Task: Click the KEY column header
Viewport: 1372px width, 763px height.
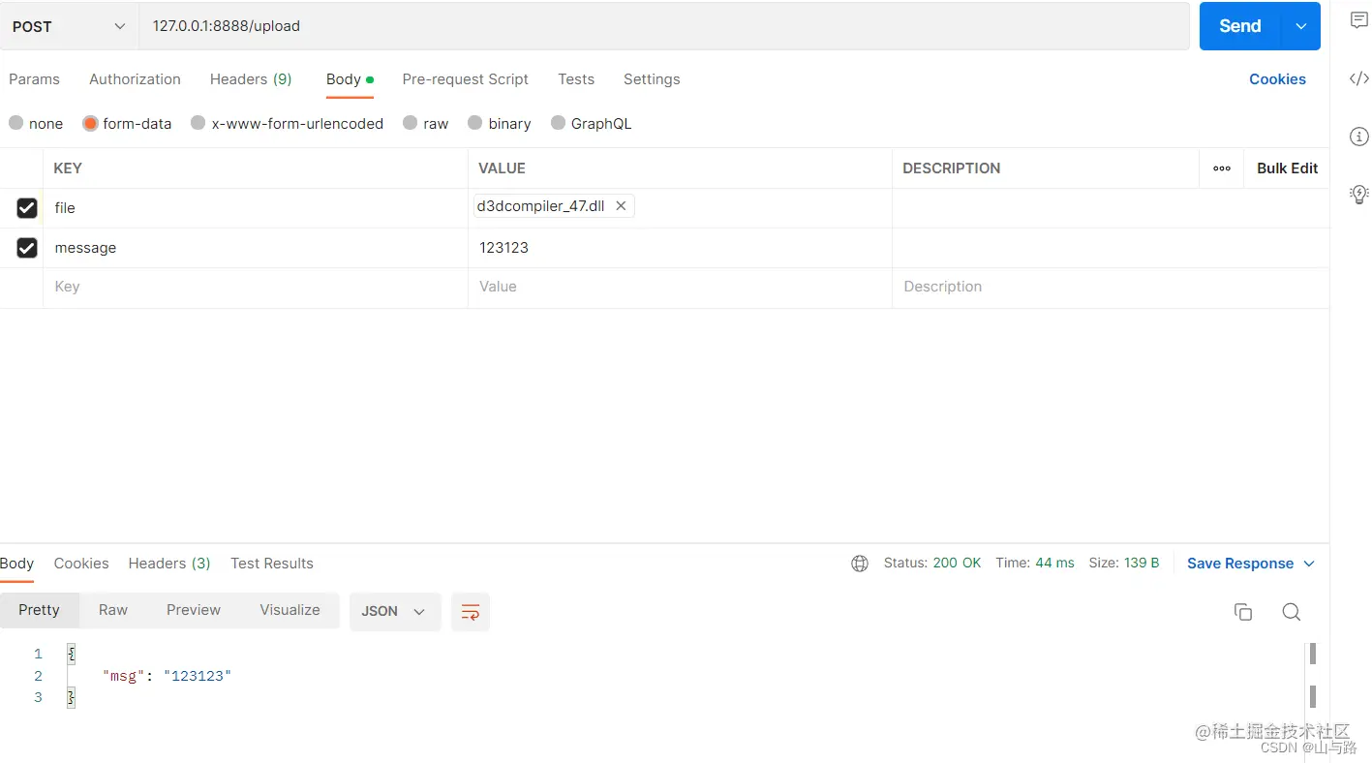Action: click(x=68, y=168)
